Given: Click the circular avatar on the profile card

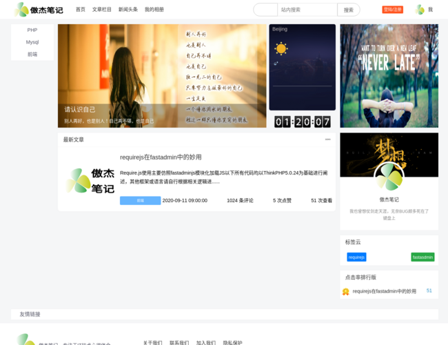Looking at the screenshot, I should (x=389, y=177).
